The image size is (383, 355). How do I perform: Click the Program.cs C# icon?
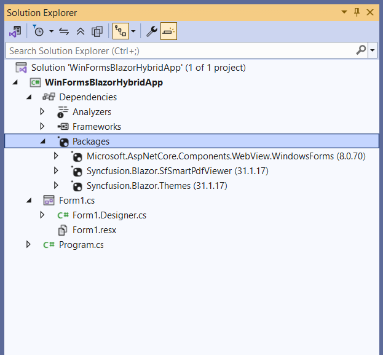click(49, 245)
